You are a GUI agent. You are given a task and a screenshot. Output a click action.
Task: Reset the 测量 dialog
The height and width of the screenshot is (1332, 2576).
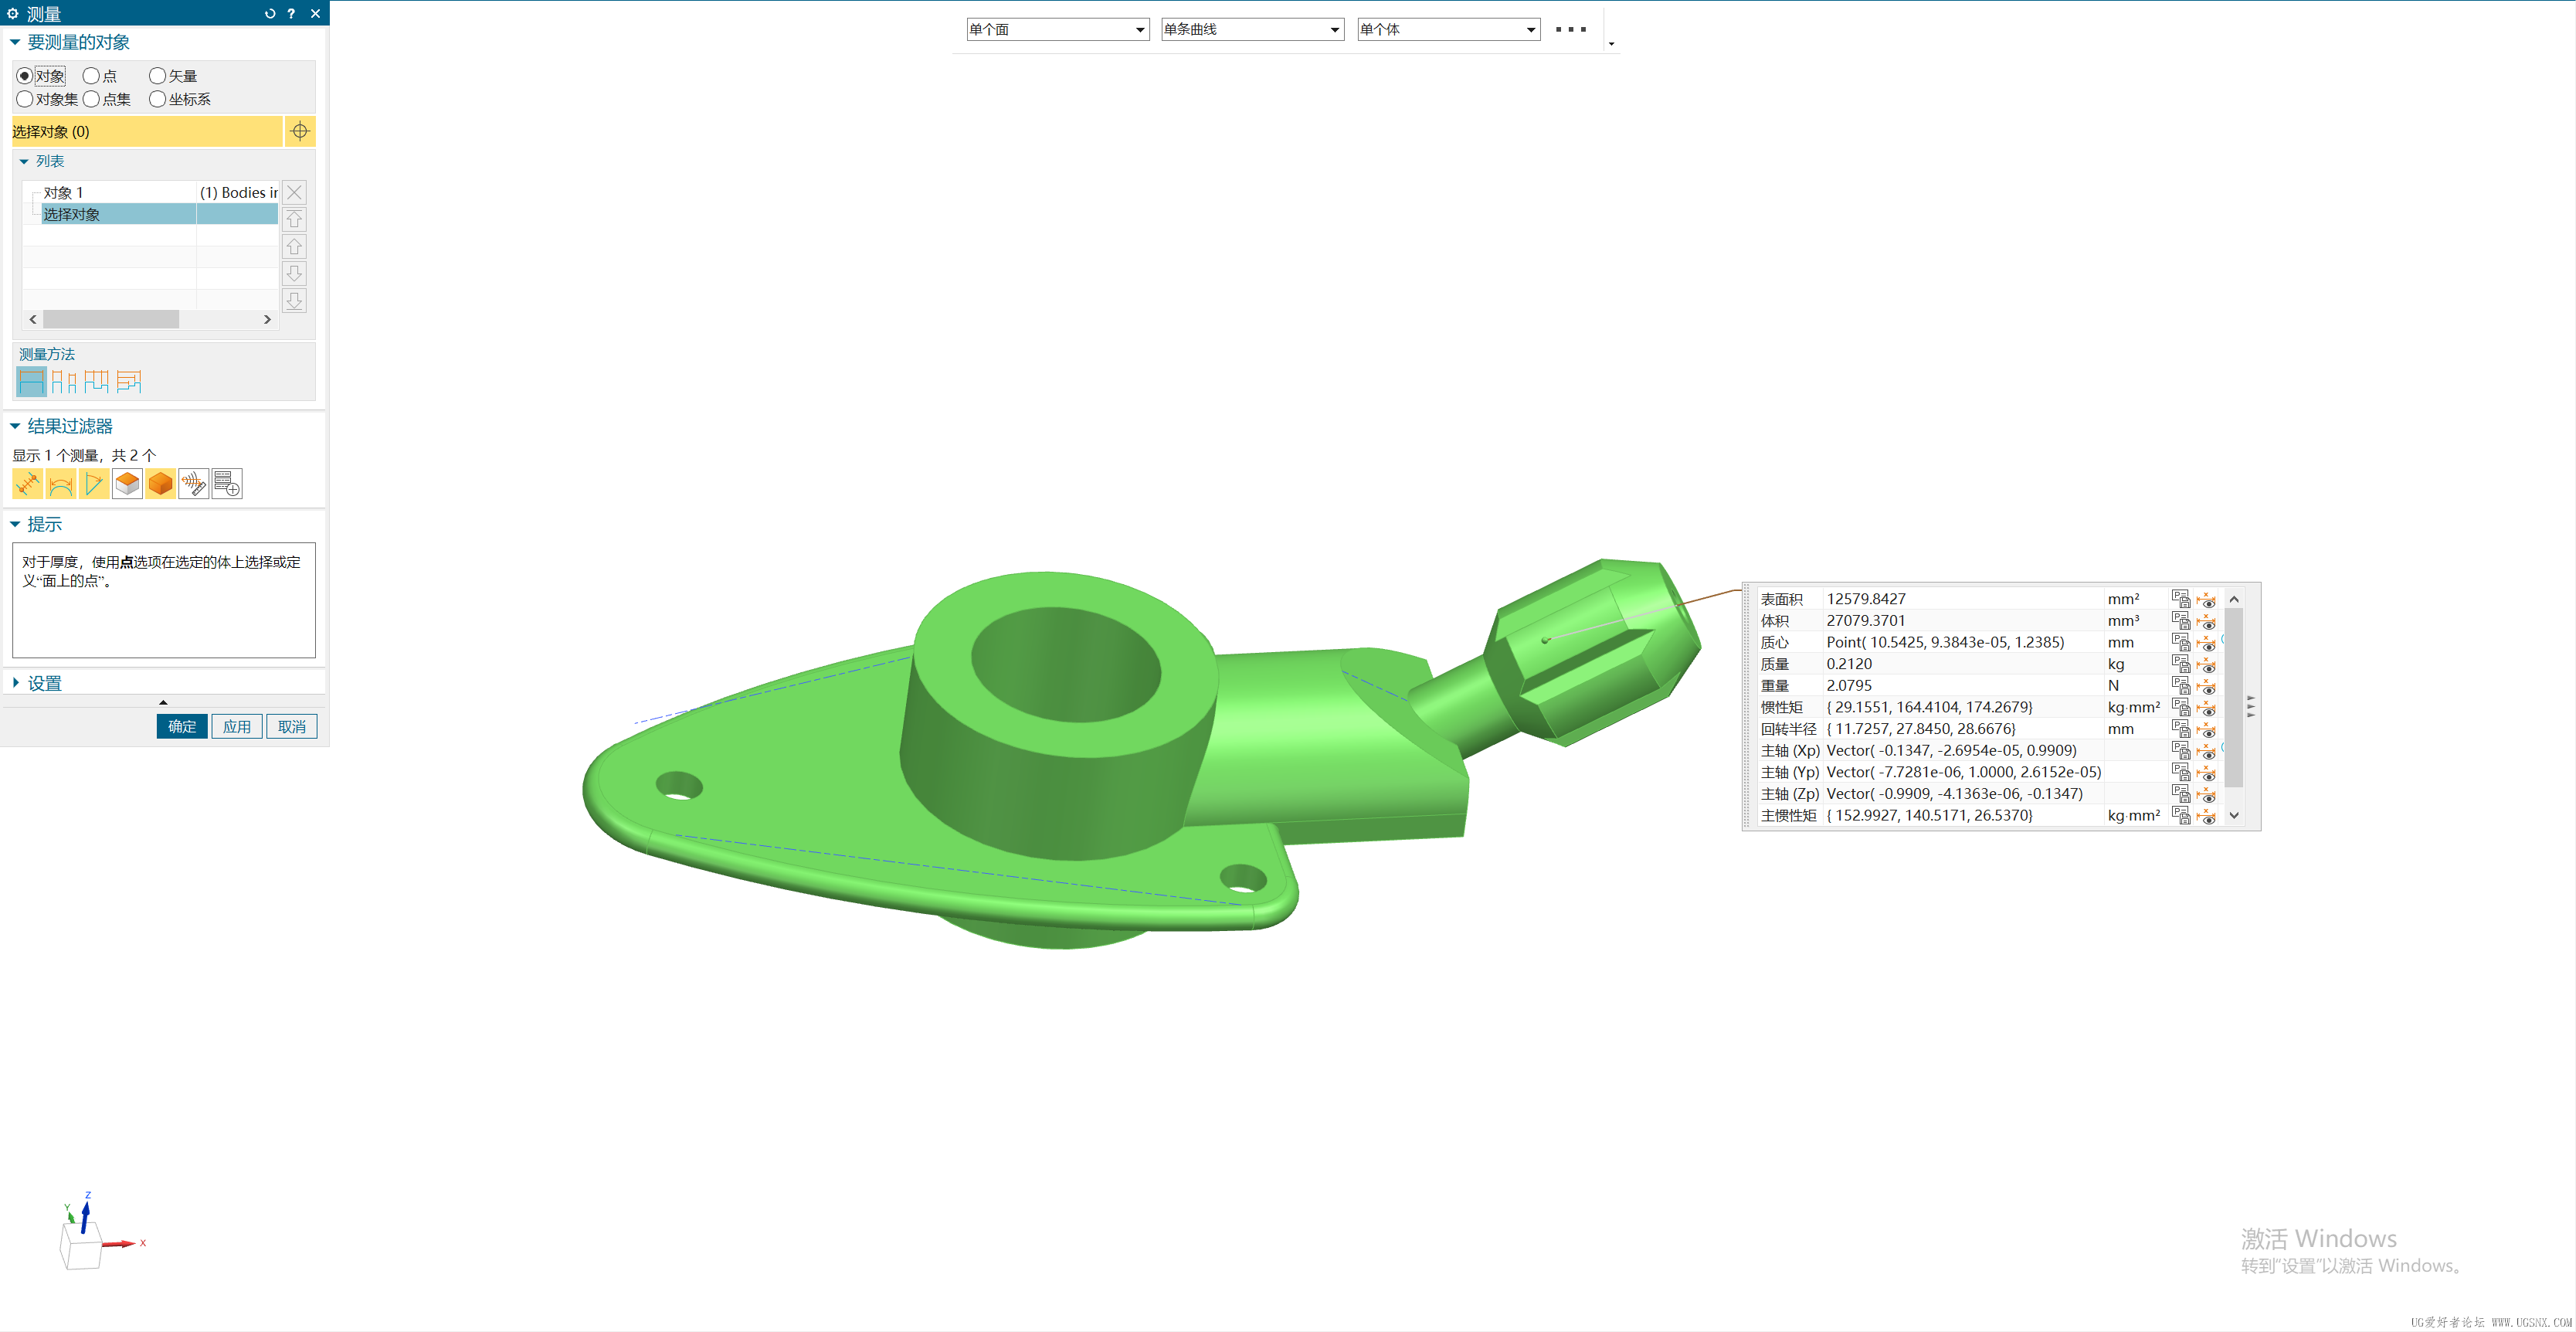point(269,13)
